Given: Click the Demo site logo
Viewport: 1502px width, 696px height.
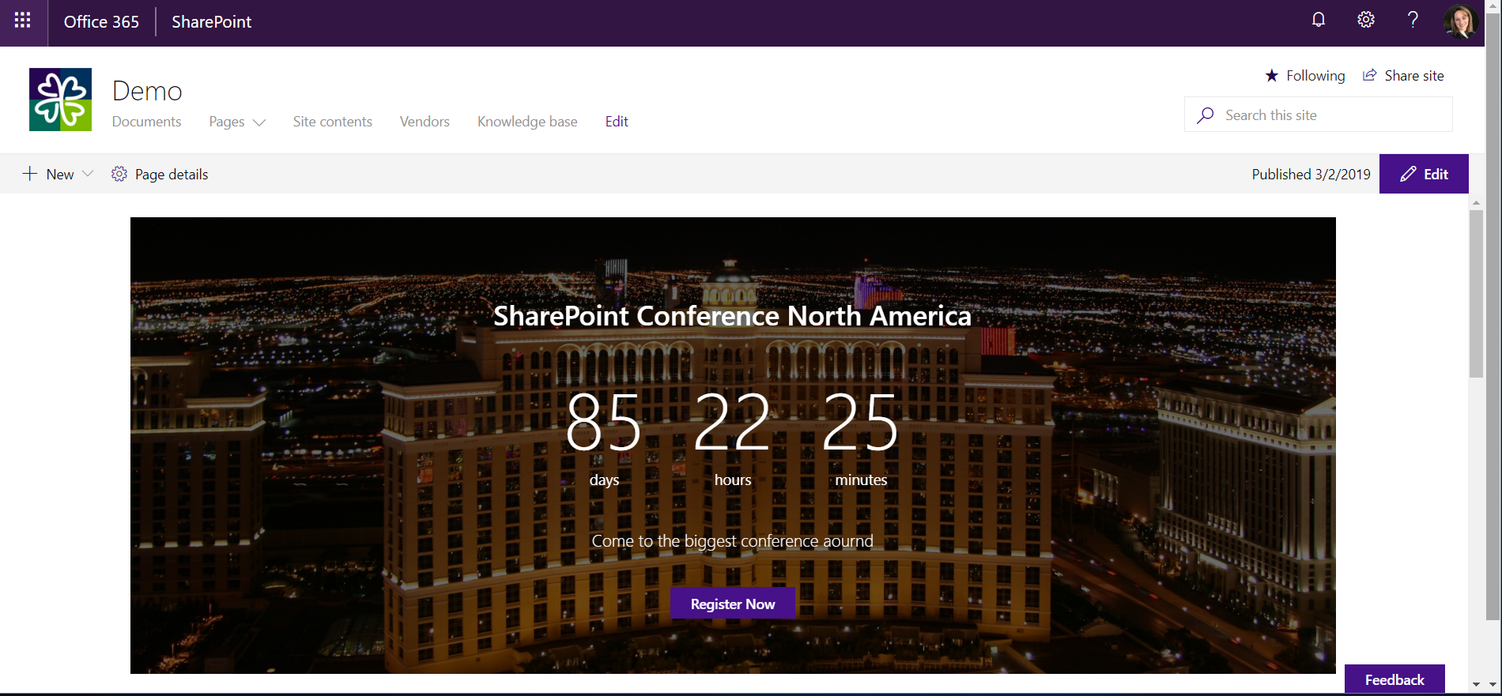Looking at the screenshot, I should click(61, 100).
